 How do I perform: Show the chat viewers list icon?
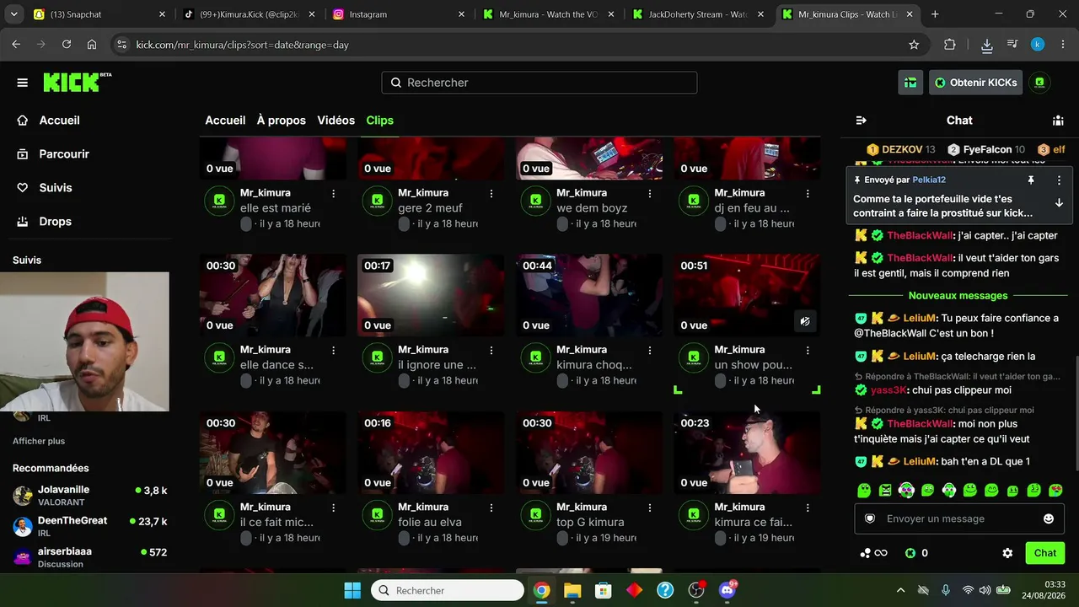[1058, 121]
